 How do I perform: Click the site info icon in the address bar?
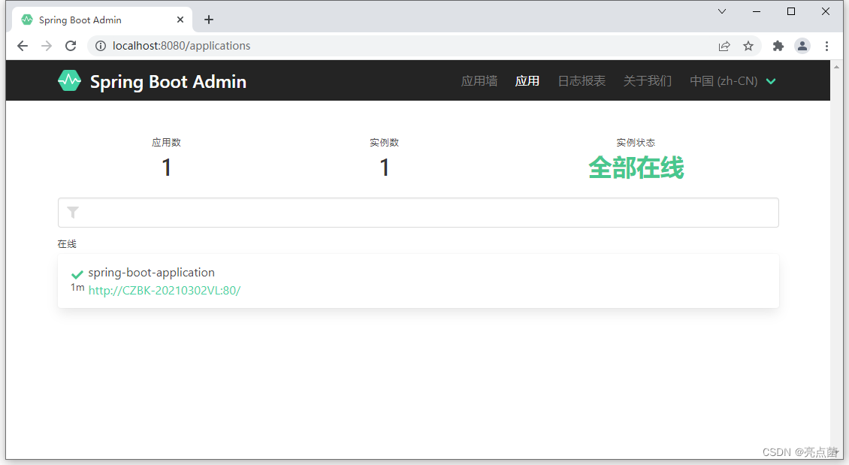click(x=100, y=46)
